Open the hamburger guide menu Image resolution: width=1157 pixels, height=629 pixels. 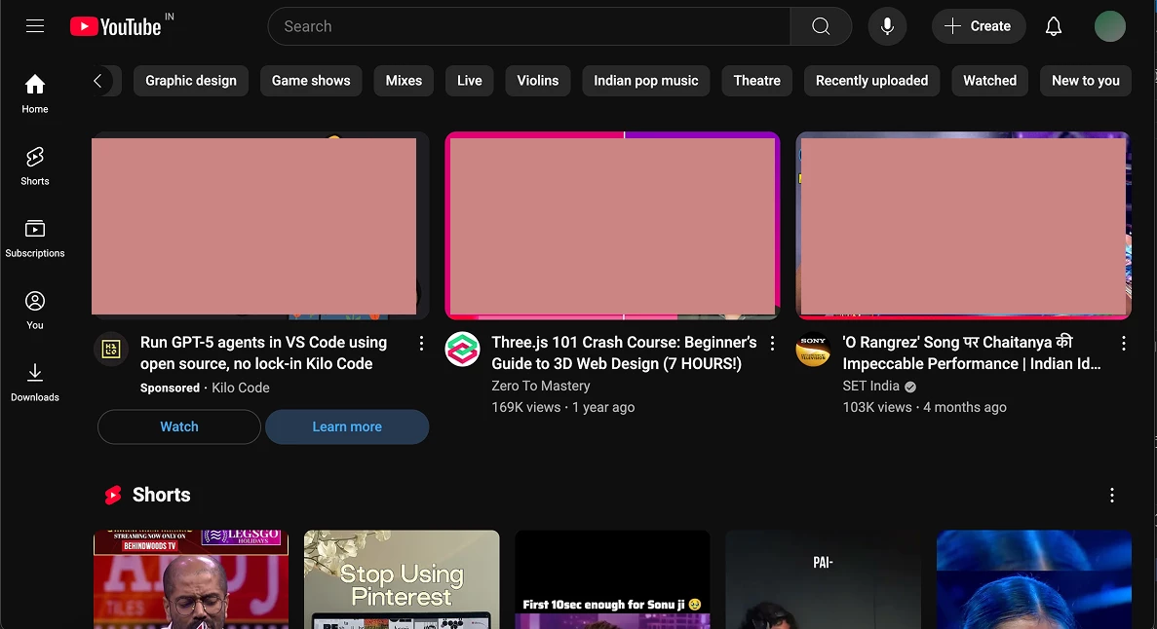tap(35, 26)
